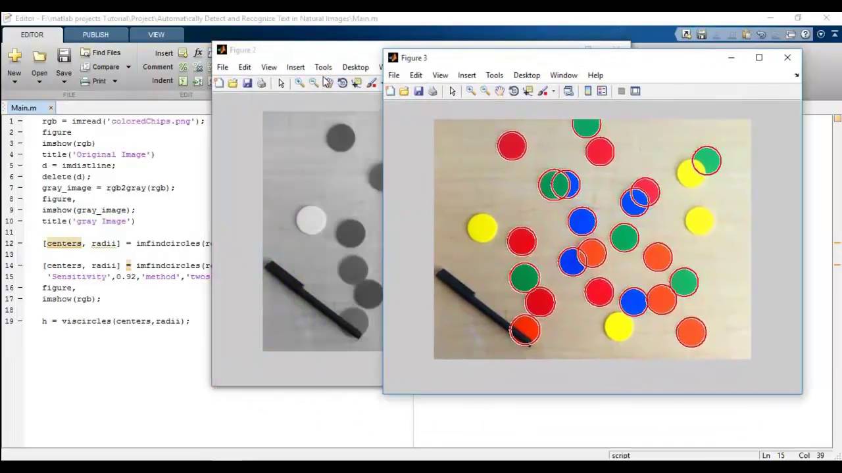Screen dimensions: 842x473
Task: Click the Help question mark icon
Action: tap(805, 34)
